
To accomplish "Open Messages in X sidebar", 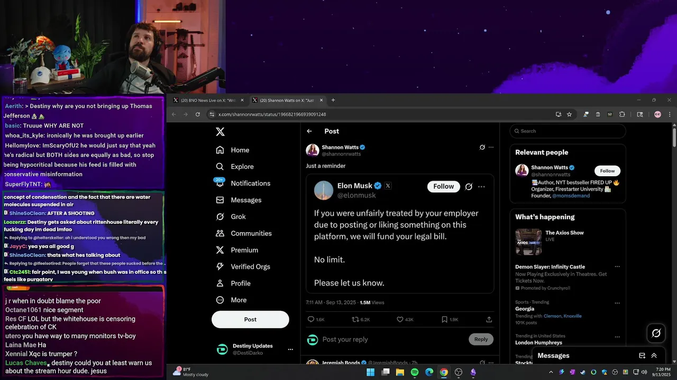I will click(x=239, y=200).
